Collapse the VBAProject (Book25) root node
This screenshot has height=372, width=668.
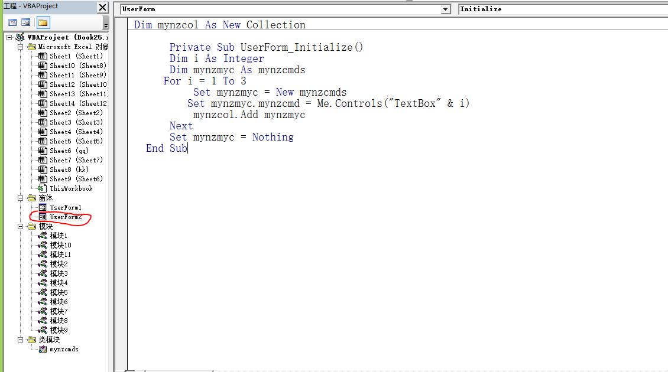click(9, 37)
